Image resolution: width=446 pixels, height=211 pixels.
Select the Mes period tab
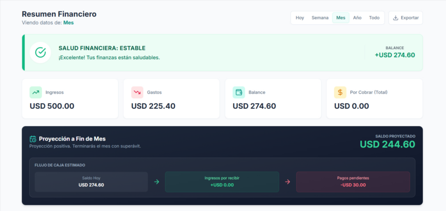[341, 18]
